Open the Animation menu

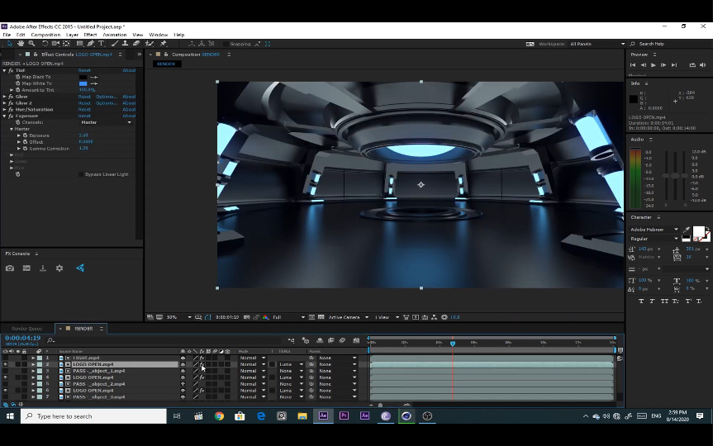[x=115, y=35]
